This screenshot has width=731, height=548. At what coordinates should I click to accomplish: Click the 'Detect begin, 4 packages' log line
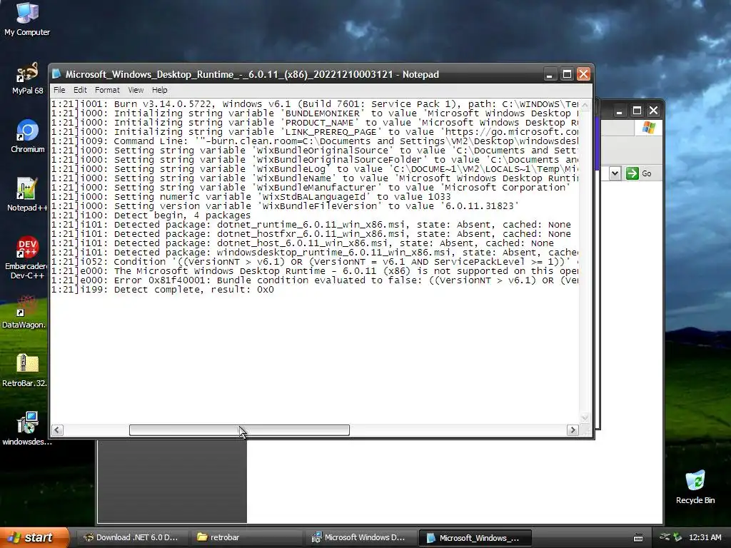tap(151, 215)
